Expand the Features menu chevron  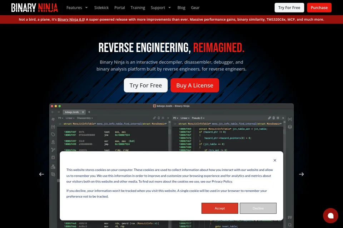pyautogui.click(x=86, y=7)
